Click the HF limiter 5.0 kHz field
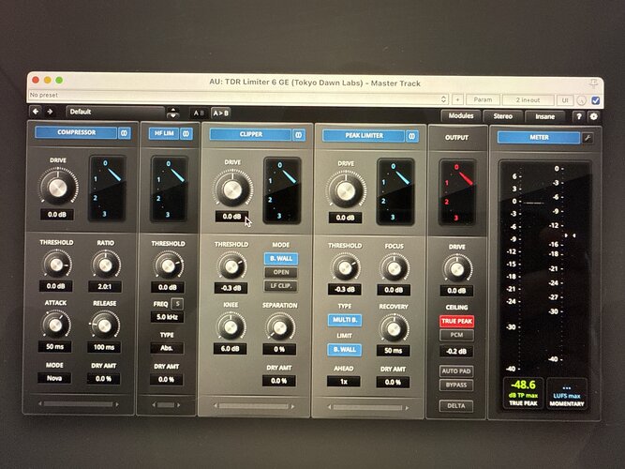The height and width of the screenshot is (469, 625). coord(167,317)
